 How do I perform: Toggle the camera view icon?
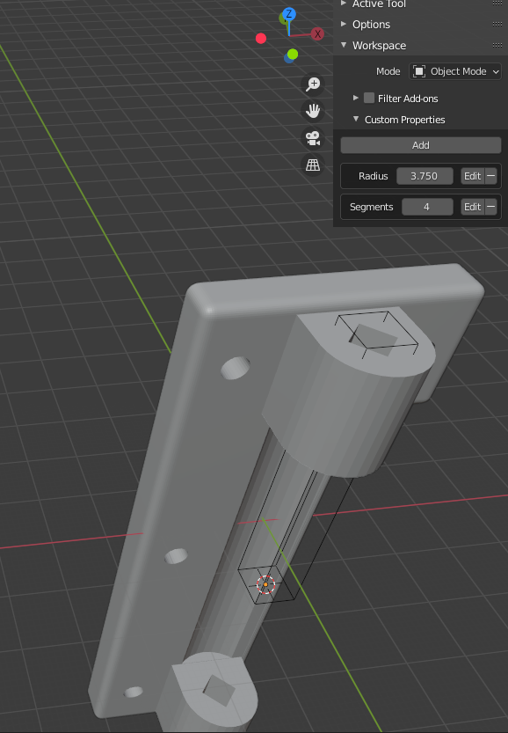coord(313,138)
